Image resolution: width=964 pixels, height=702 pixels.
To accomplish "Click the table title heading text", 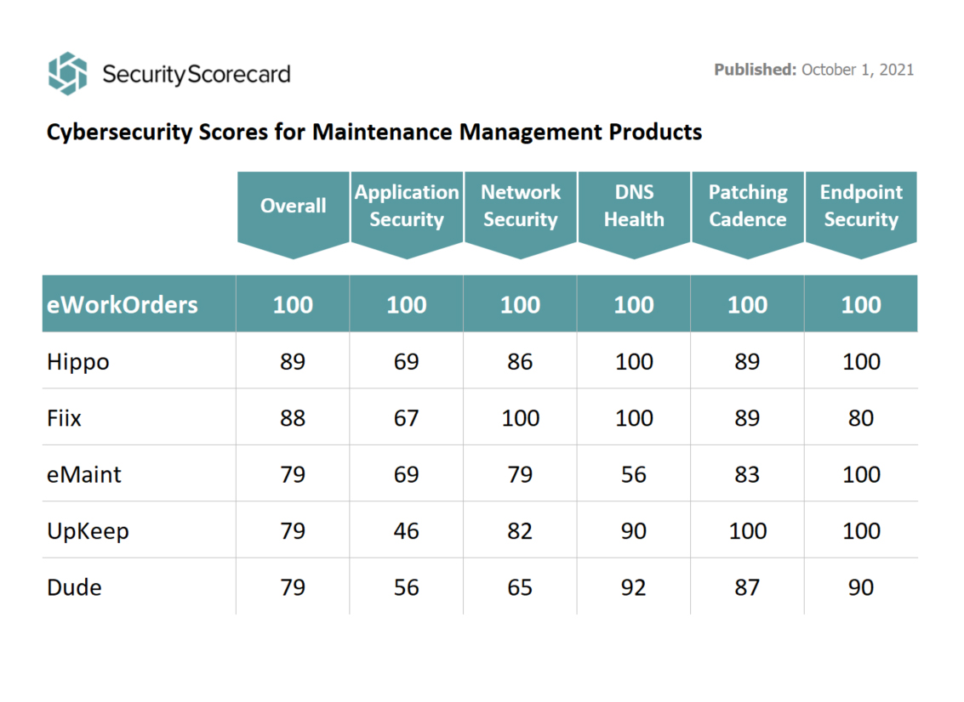I will 374,133.
